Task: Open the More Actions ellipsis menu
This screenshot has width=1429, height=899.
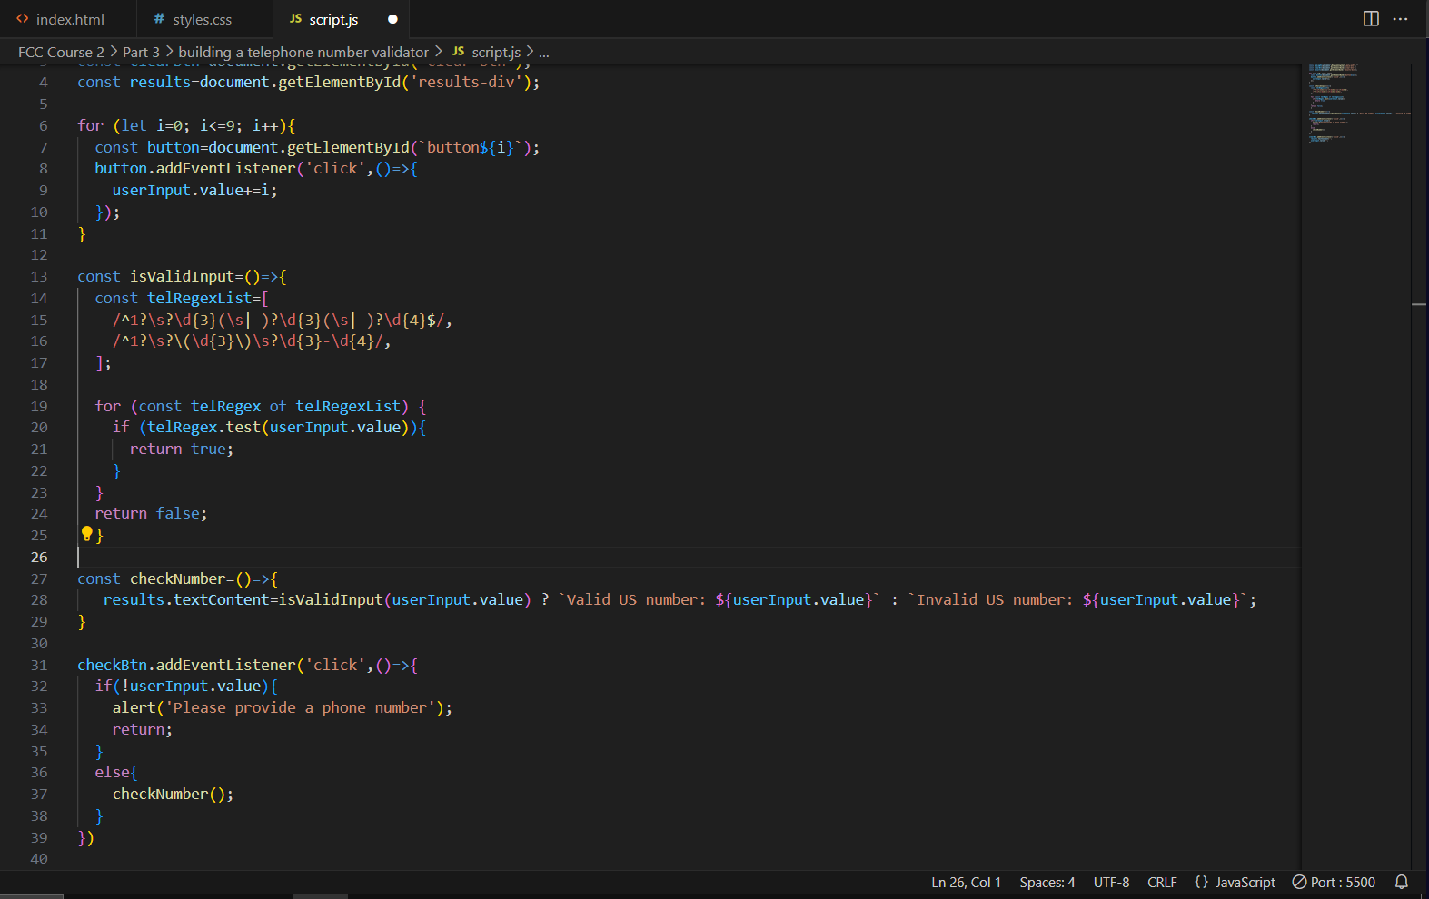Action: click(1400, 19)
